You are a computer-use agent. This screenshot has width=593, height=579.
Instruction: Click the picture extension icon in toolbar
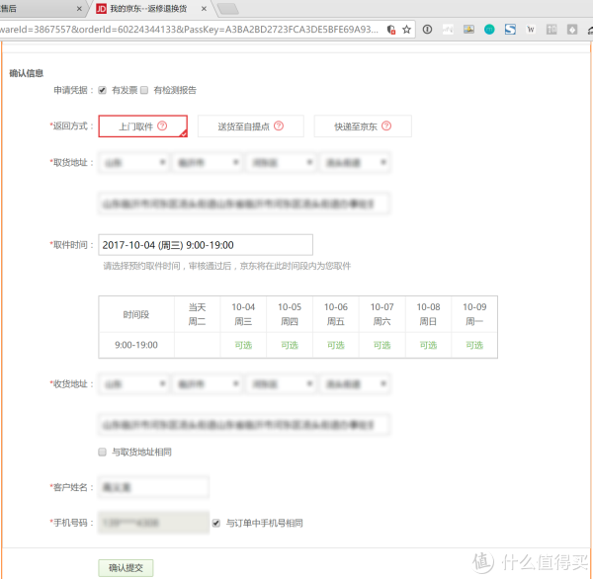coord(468,30)
